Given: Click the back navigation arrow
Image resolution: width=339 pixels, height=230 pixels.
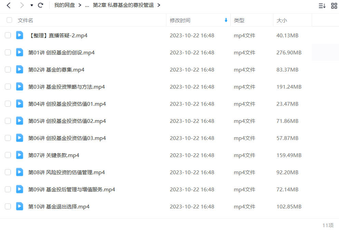Looking at the screenshot, I should click(x=9, y=5).
